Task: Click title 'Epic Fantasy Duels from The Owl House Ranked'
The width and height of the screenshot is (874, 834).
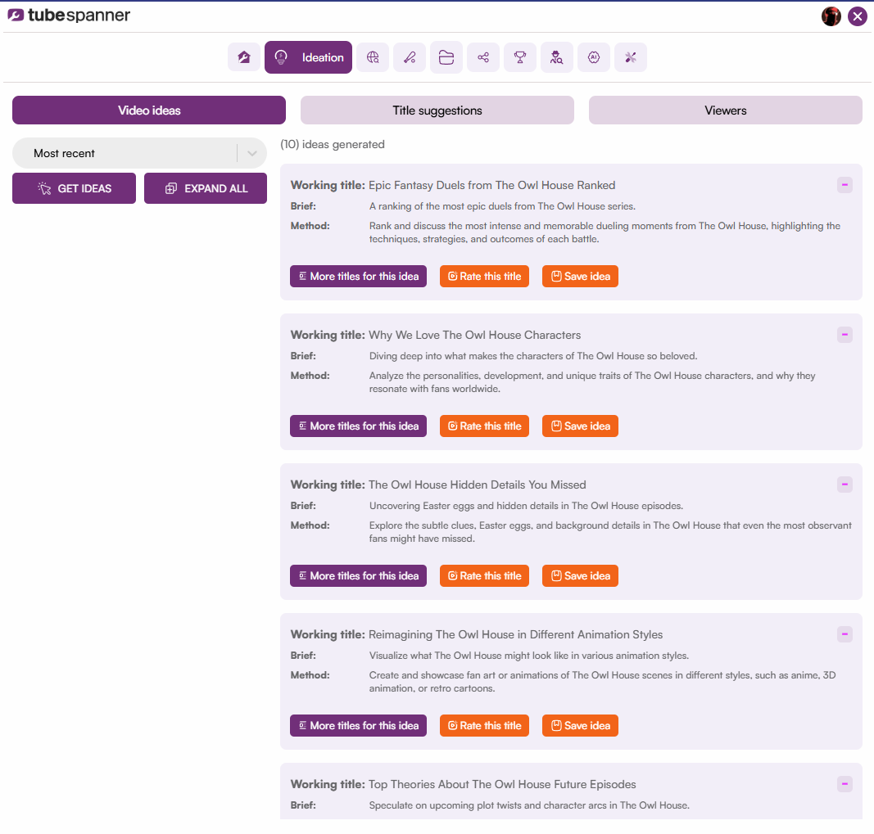Action: (491, 185)
